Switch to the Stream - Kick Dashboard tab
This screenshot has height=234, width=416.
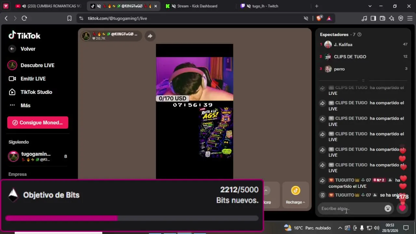(197, 6)
